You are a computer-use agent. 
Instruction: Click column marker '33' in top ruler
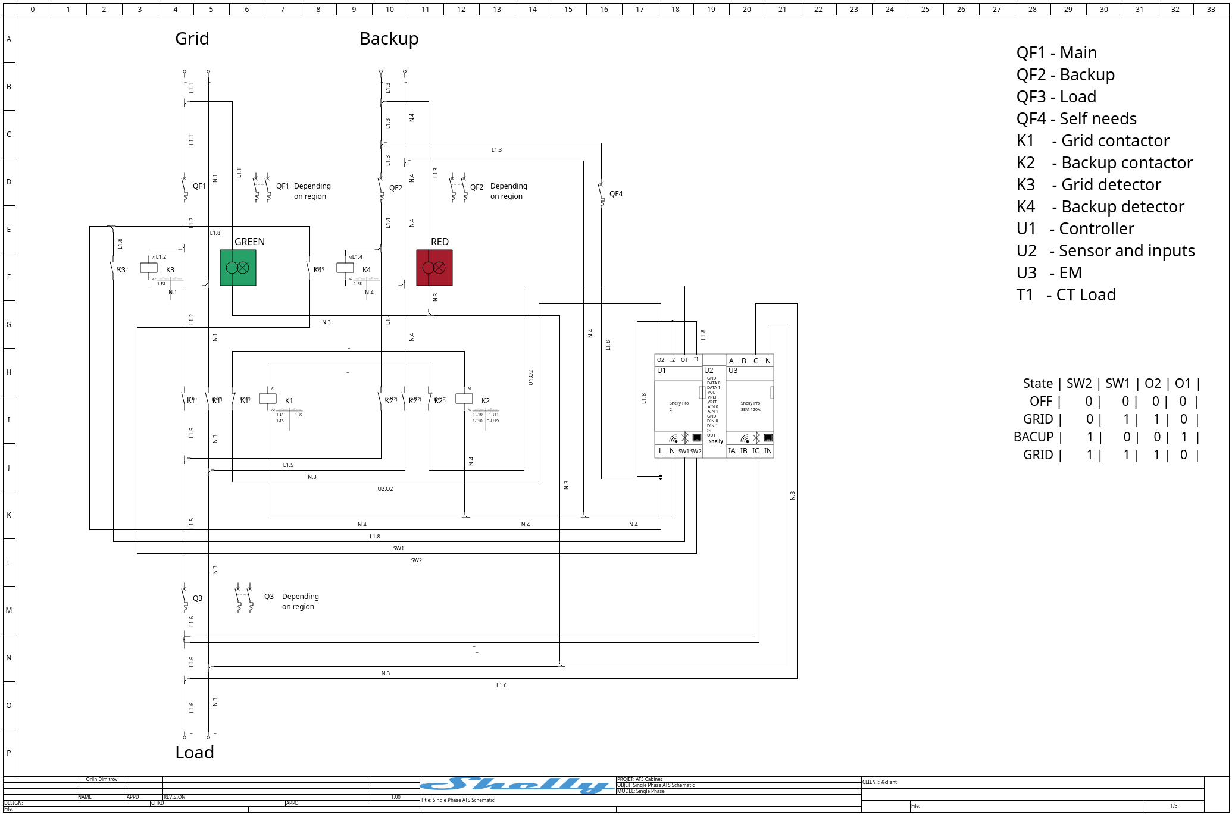pyautogui.click(x=1211, y=10)
